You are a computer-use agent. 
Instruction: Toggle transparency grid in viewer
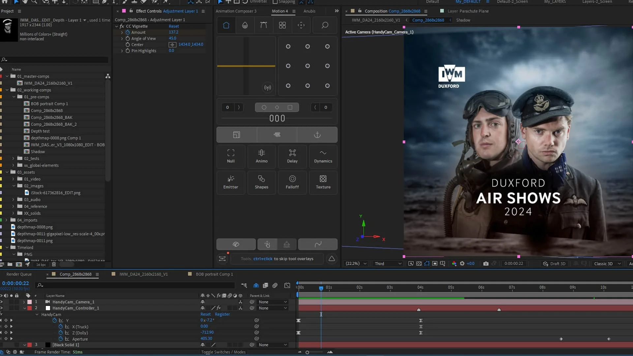(x=419, y=264)
